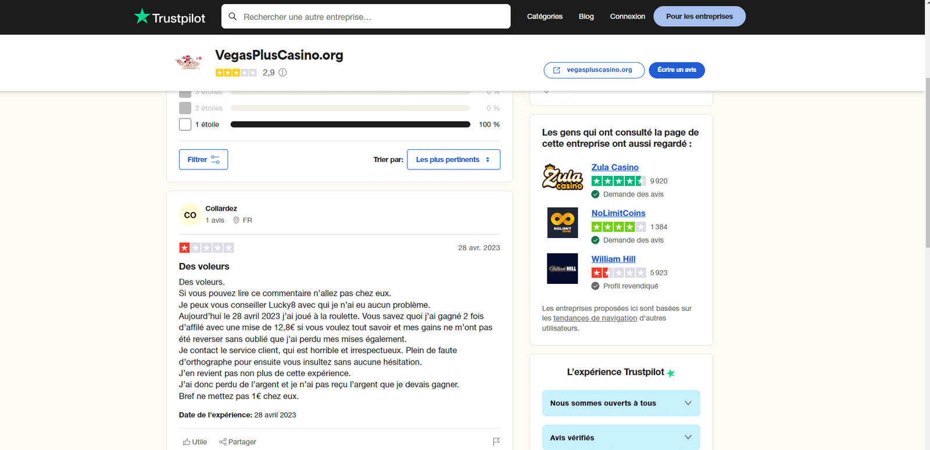930x450 pixels.
Task: Toggle the 2 étoiles checkbox
Action: pyautogui.click(x=185, y=108)
